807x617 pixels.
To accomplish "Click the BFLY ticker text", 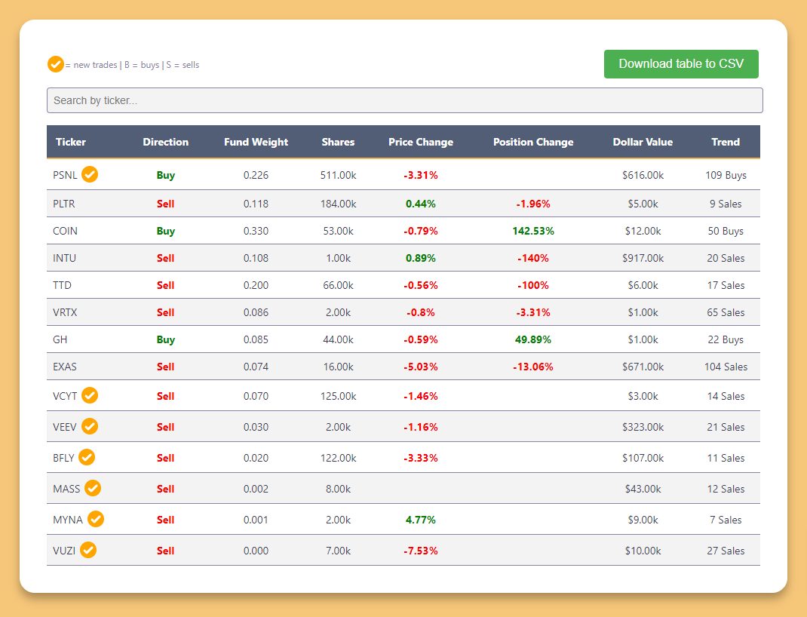I will click(x=63, y=458).
